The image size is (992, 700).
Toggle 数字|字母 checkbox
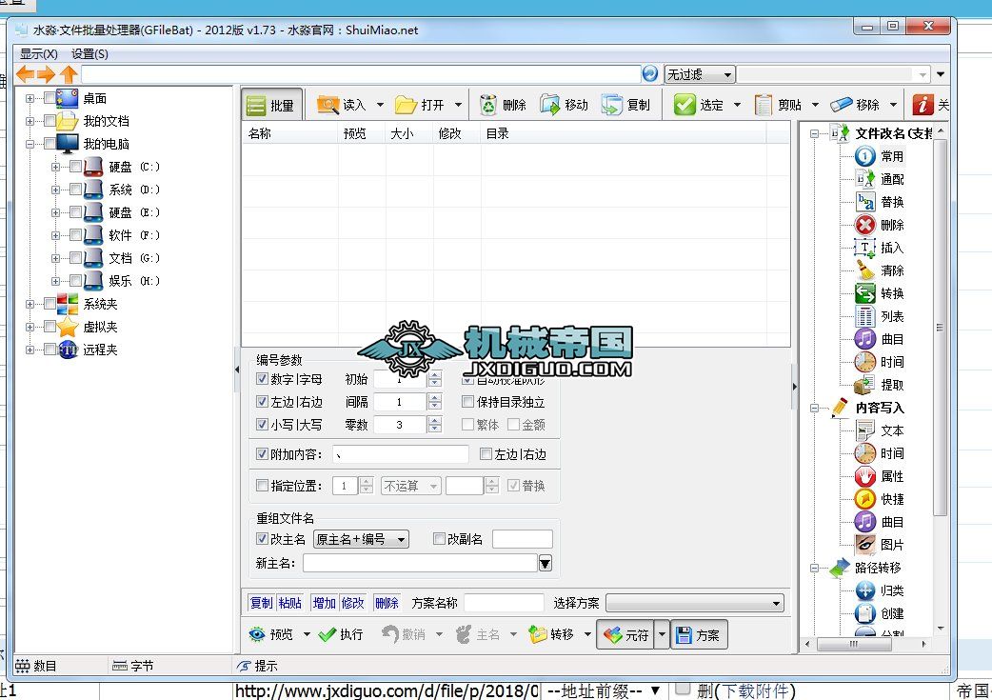pos(262,378)
